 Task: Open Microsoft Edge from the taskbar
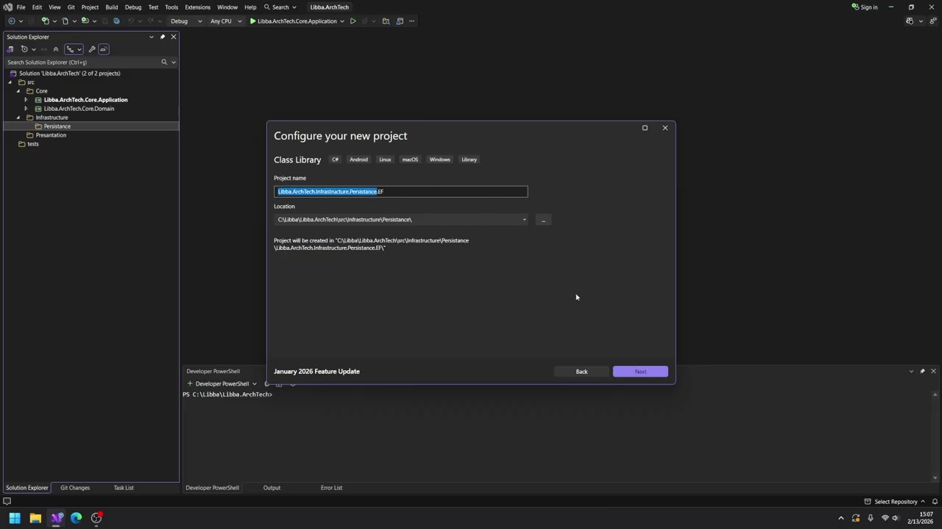[77, 518]
